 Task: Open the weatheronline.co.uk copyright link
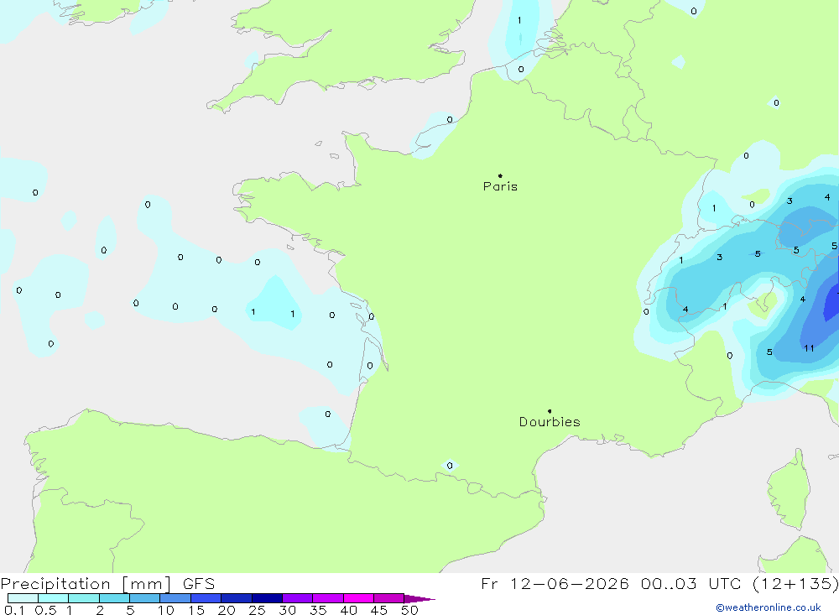click(769, 607)
